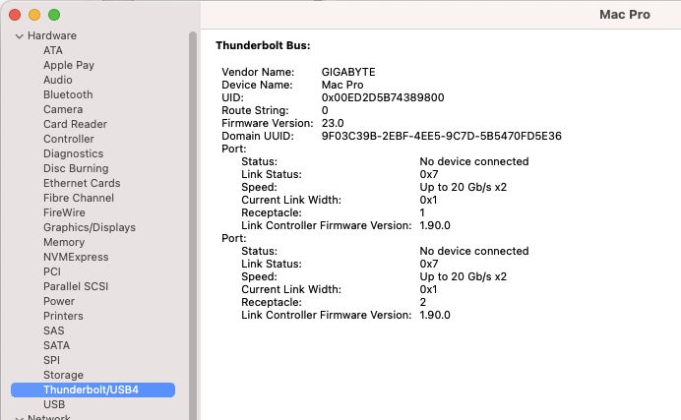The image size is (681, 420).
Task: Click the Firmware Version value 23.0
Action: click(x=333, y=123)
